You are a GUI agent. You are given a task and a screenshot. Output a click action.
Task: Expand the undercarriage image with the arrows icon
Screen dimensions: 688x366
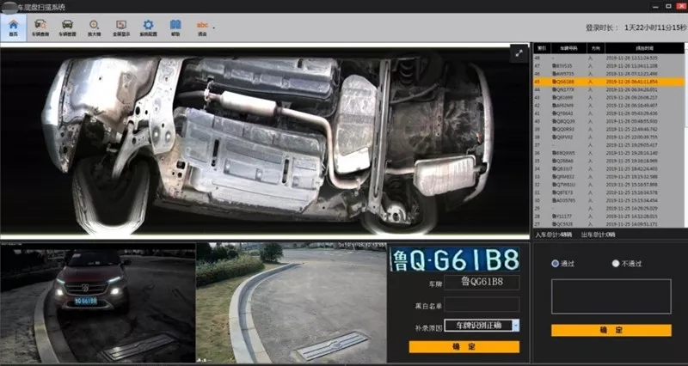519,53
